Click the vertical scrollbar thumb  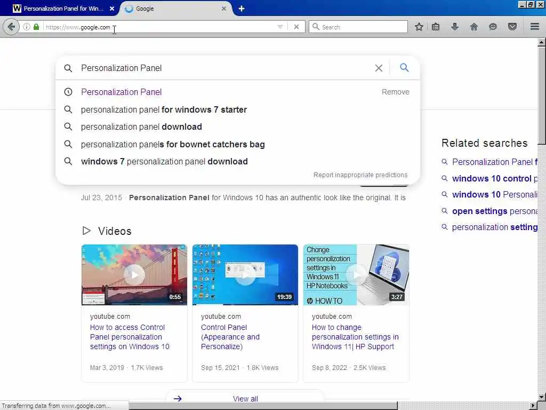point(542,96)
